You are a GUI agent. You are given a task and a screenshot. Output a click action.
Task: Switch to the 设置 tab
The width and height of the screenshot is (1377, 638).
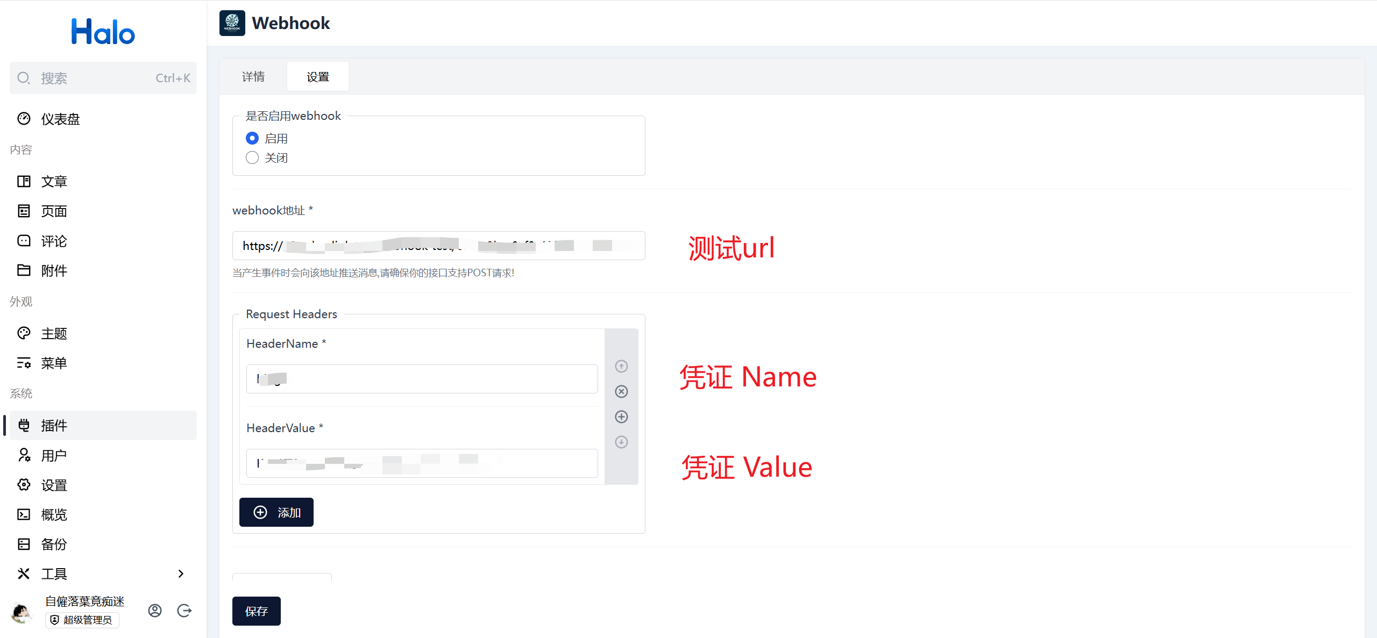[317, 77]
